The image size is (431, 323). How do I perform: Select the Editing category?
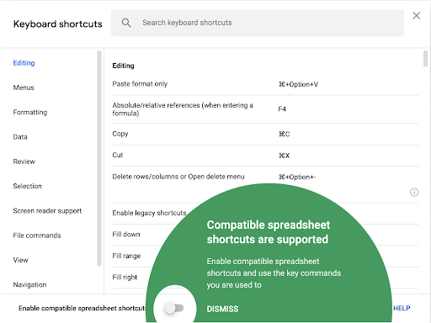pos(24,63)
